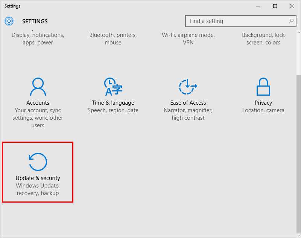
Task: Minimize the Settings window
Action: 258,6
